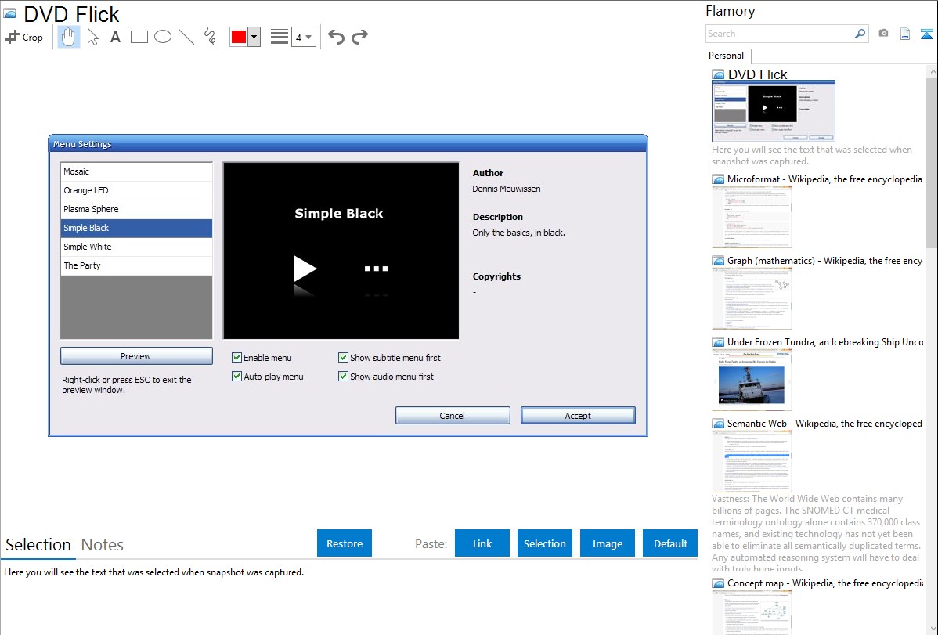
Task: Undo the last annotation
Action: point(336,37)
